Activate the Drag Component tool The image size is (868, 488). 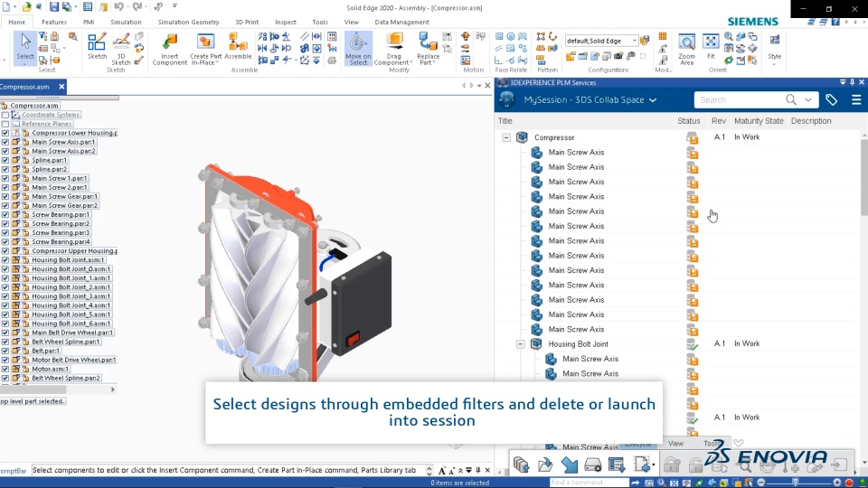click(x=393, y=49)
